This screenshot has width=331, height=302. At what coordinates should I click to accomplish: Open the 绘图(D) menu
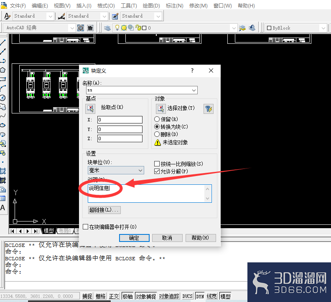[x=151, y=6]
